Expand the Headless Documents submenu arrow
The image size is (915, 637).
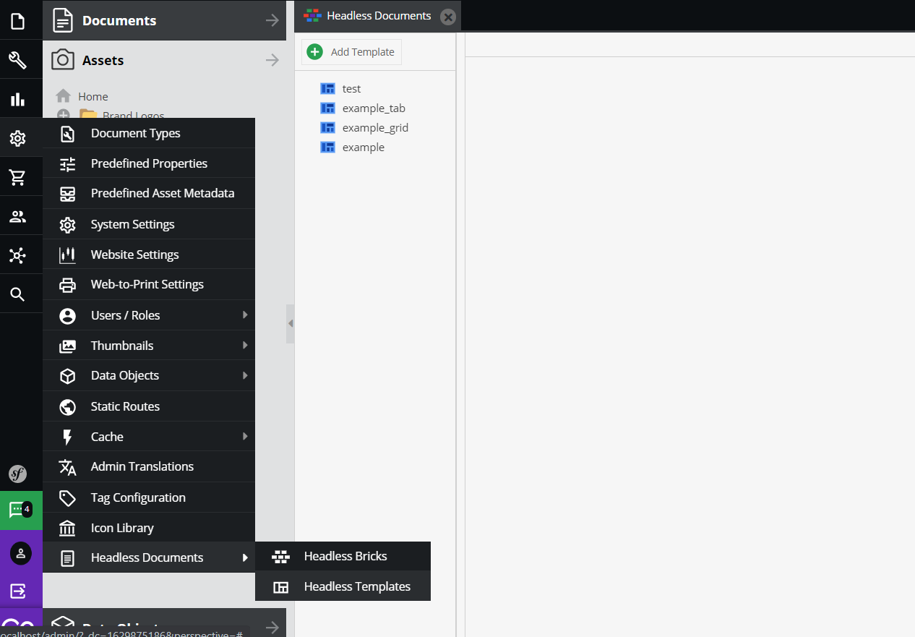pos(245,557)
